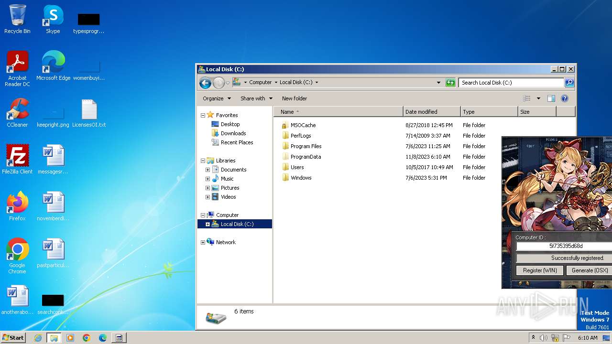Click the Chrome icon in the taskbar
612x344 pixels.
[x=87, y=338]
